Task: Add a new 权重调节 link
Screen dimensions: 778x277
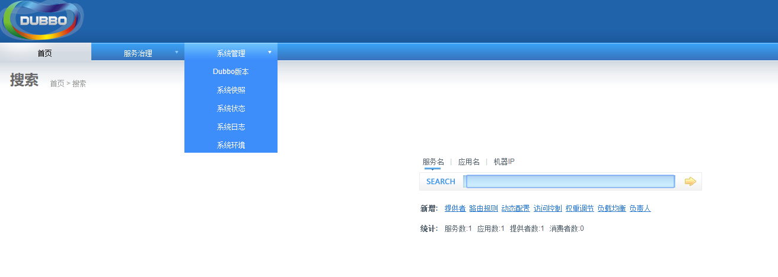Action: click(x=579, y=208)
